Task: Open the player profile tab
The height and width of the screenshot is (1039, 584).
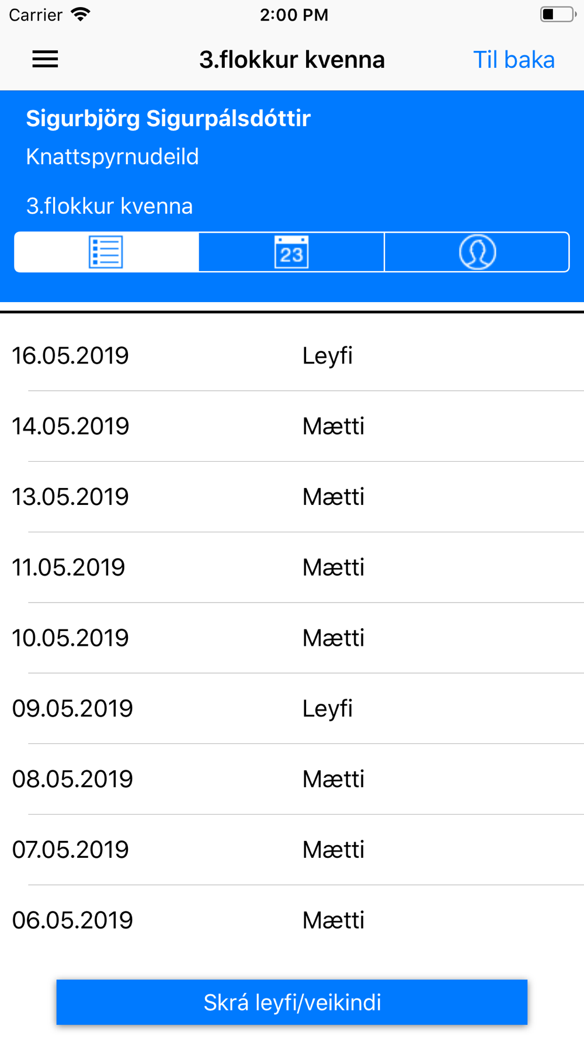Action: (x=477, y=252)
